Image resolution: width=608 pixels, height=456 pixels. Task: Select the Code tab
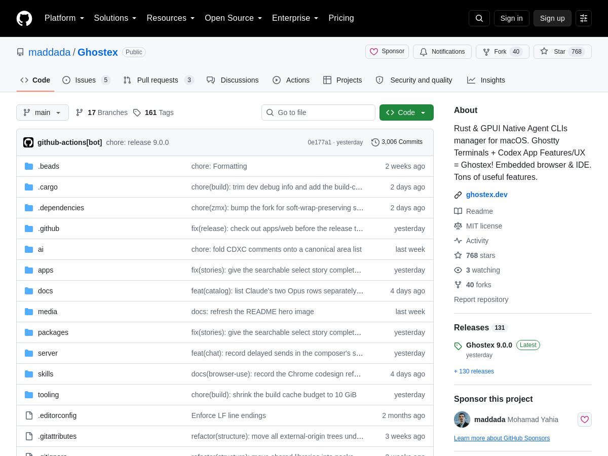pos(35,80)
